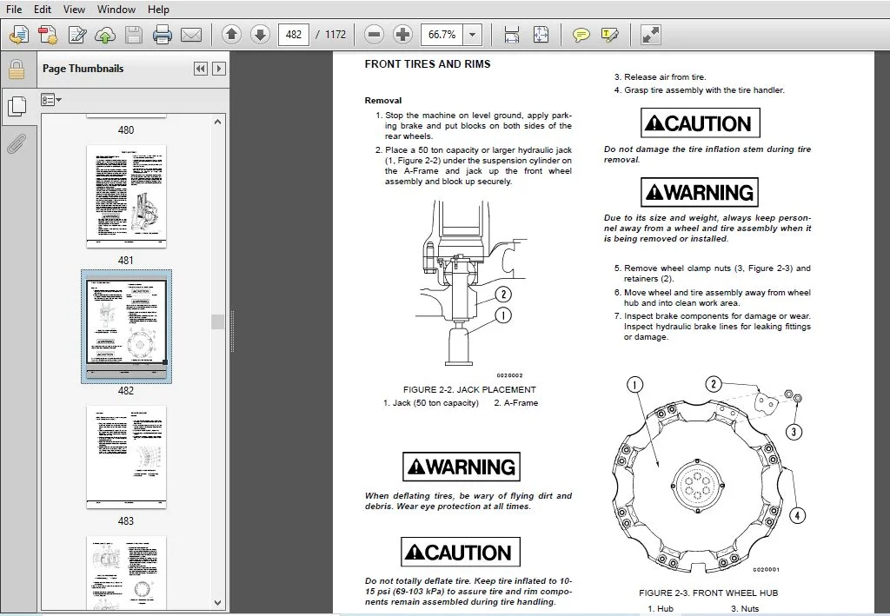Click the thumbnail scrollbar up arrow
The image size is (890, 616).
tap(218, 122)
